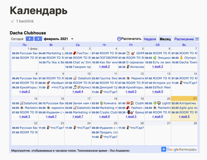Switch to the Расписание tab
Image resolution: width=207 pixels, height=160 pixels.
pyautogui.click(x=184, y=39)
